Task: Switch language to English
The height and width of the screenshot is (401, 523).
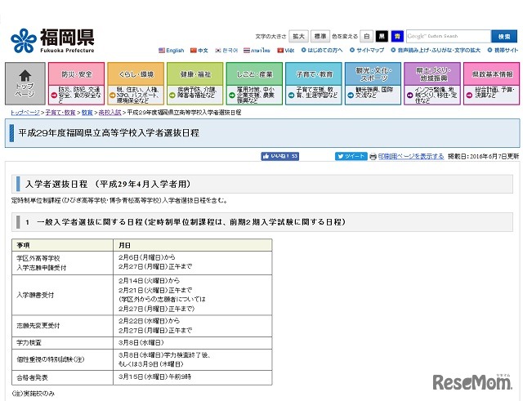Action: (x=175, y=51)
